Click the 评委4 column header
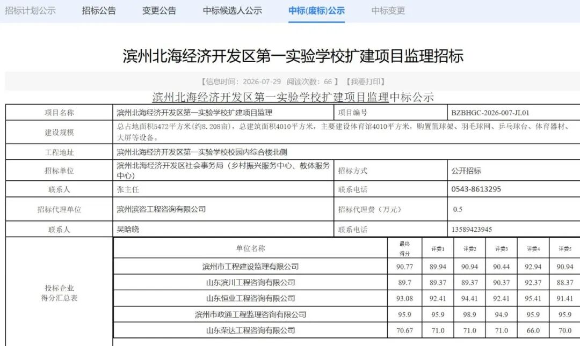Image resolution: width=580 pixels, height=346 pixels. click(533, 249)
